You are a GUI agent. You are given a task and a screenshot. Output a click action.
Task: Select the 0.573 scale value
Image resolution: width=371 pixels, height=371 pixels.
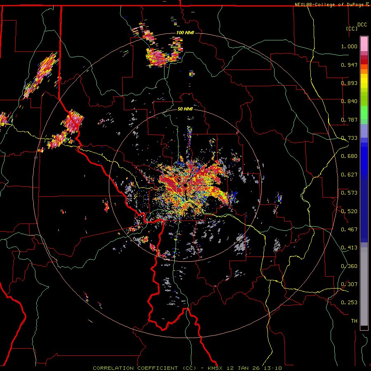coord(349,193)
